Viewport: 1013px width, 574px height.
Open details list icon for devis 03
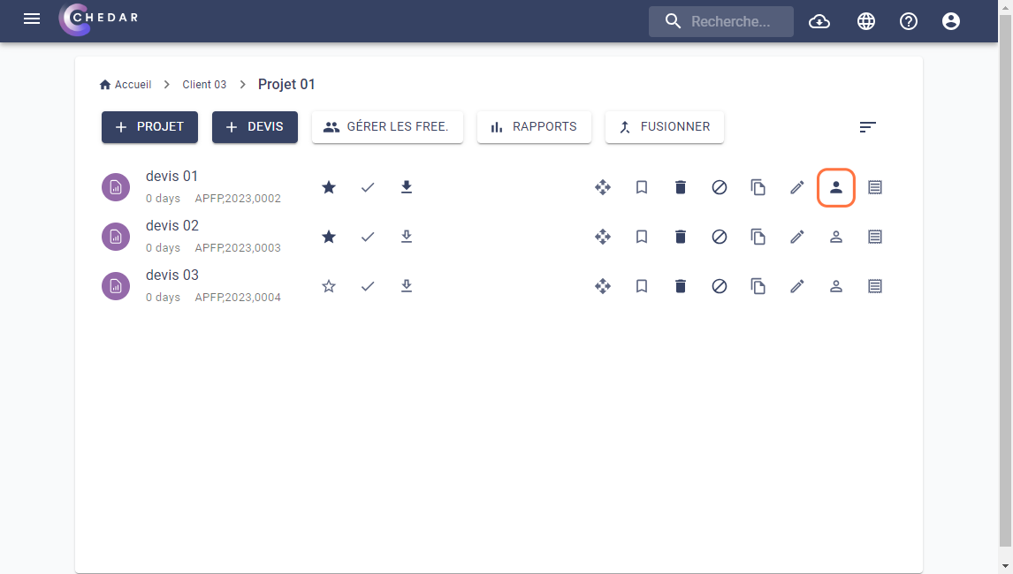[x=875, y=286]
